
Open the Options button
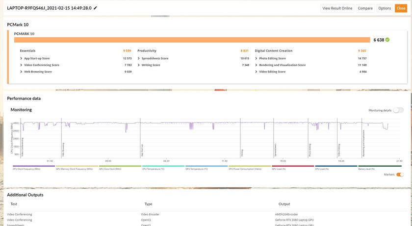click(x=385, y=8)
